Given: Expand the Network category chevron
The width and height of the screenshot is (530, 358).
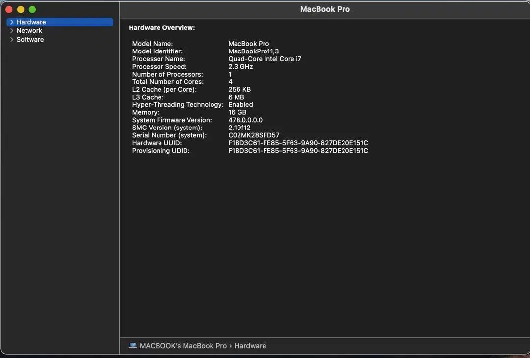Looking at the screenshot, I should coord(12,31).
